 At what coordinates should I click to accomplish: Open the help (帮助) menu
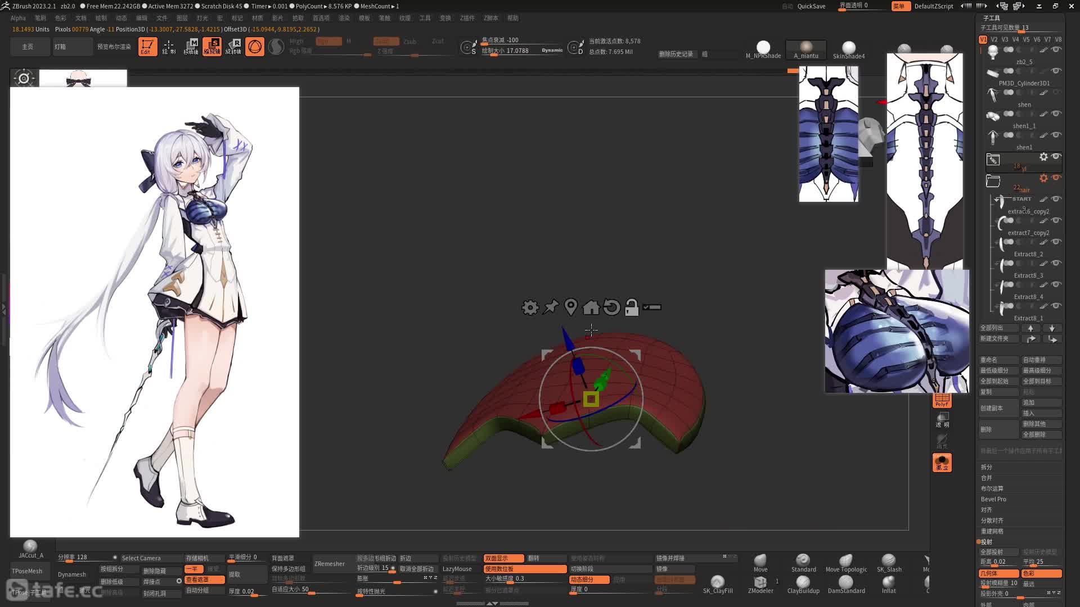[x=512, y=18]
